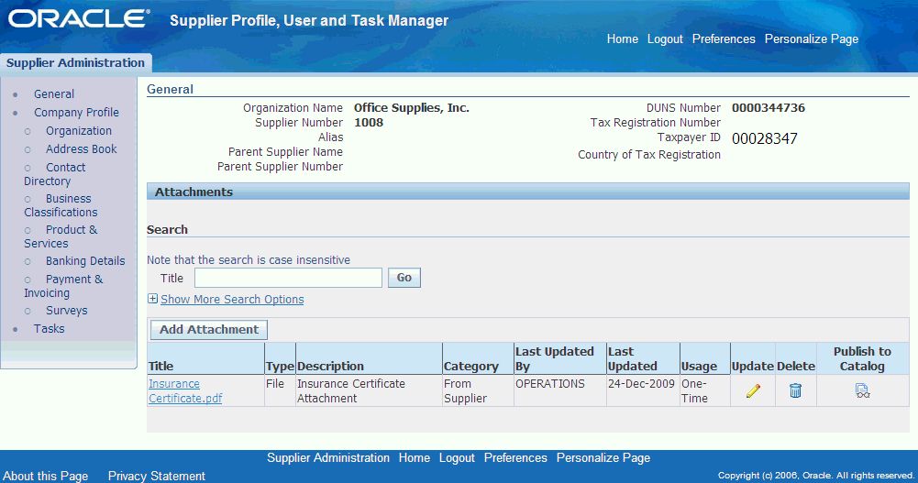918x483 pixels.
Task: Open About this Page link
Action: click(x=45, y=476)
